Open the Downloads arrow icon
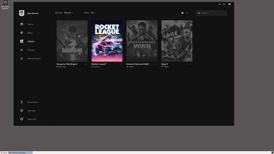 point(22,102)
